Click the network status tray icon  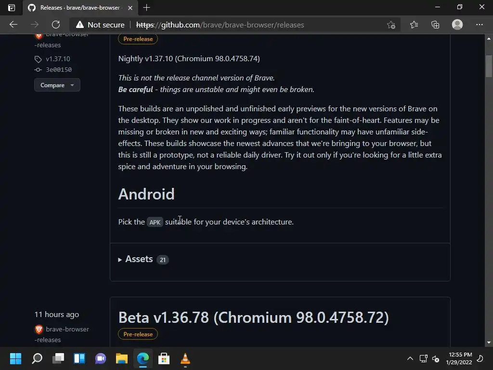tap(424, 358)
